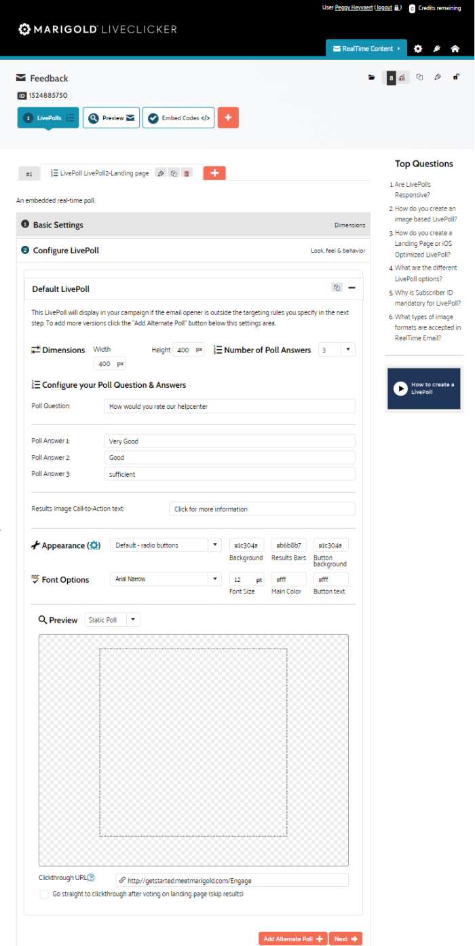The height and width of the screenshot is (946, 475).
Task: Click the Poll Question text field
Action: (229, 406)
